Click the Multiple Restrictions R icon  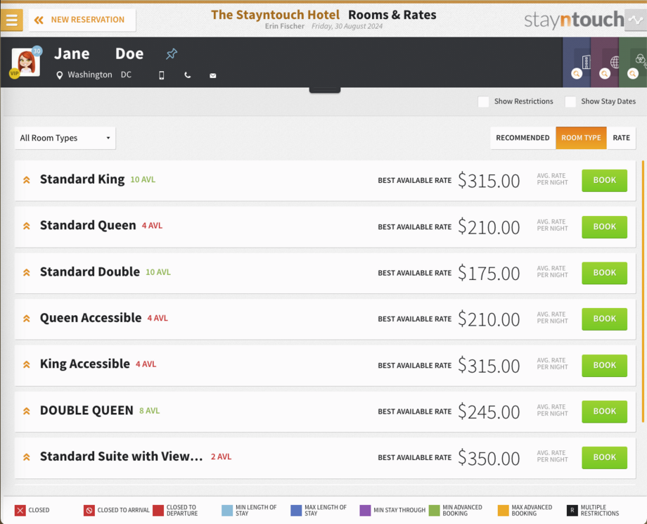[x=572, y=511]
